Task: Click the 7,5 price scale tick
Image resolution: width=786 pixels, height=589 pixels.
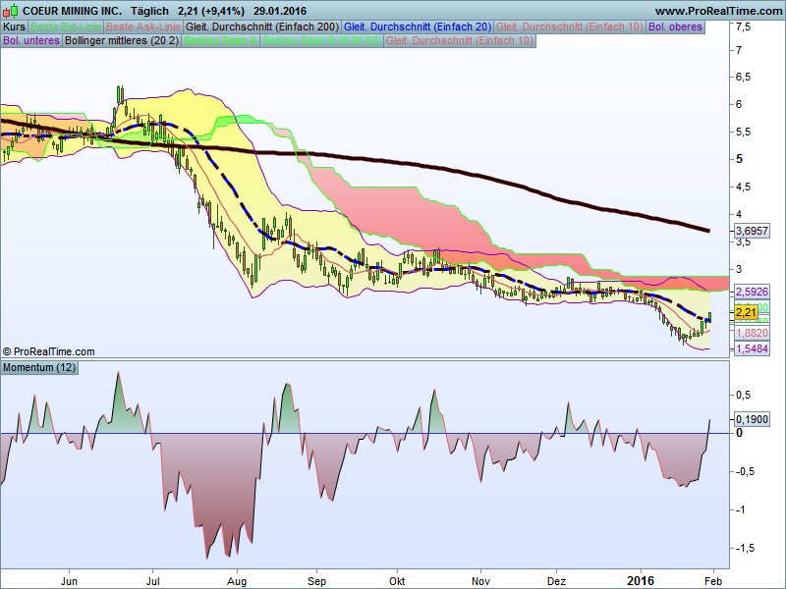Action: pyautogui.click(x=744, y=27)
